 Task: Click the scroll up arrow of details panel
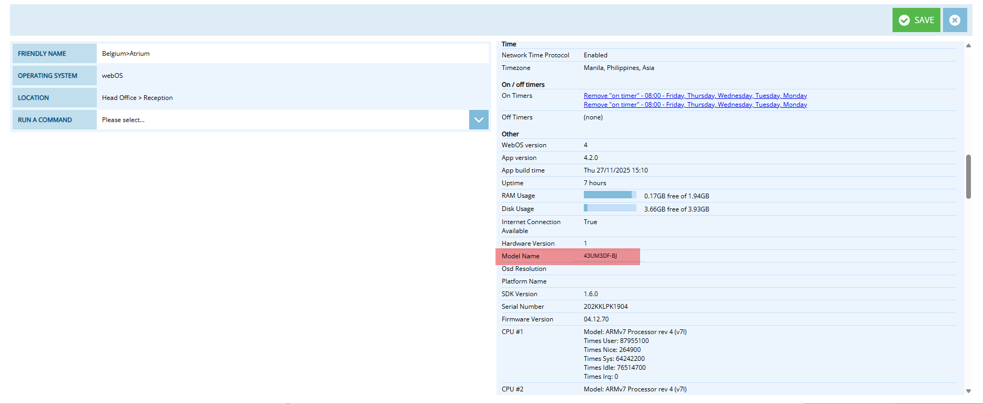click(968, 46)
